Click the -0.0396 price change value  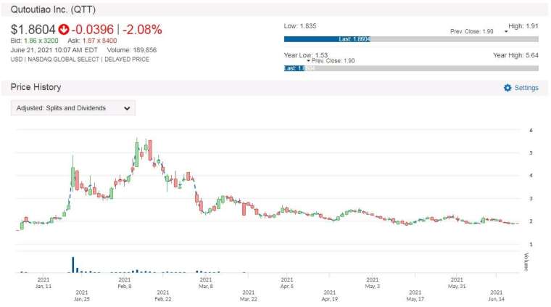(93, 30)
